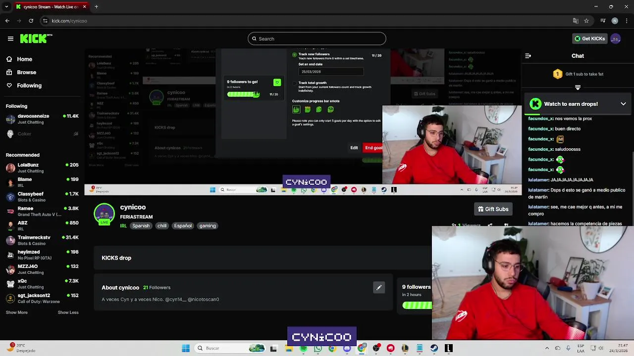Click chat username lulatamer on JAJAJA message

(539, 180)
